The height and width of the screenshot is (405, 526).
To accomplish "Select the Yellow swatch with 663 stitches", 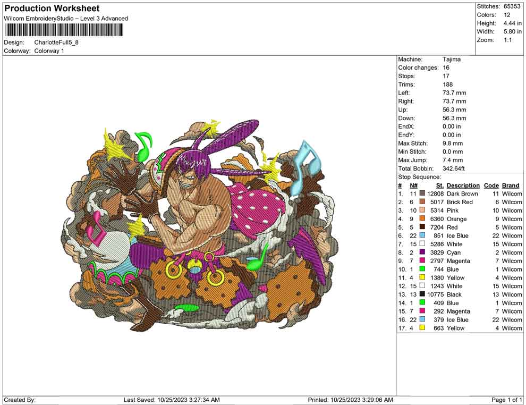I will (422, 328).
